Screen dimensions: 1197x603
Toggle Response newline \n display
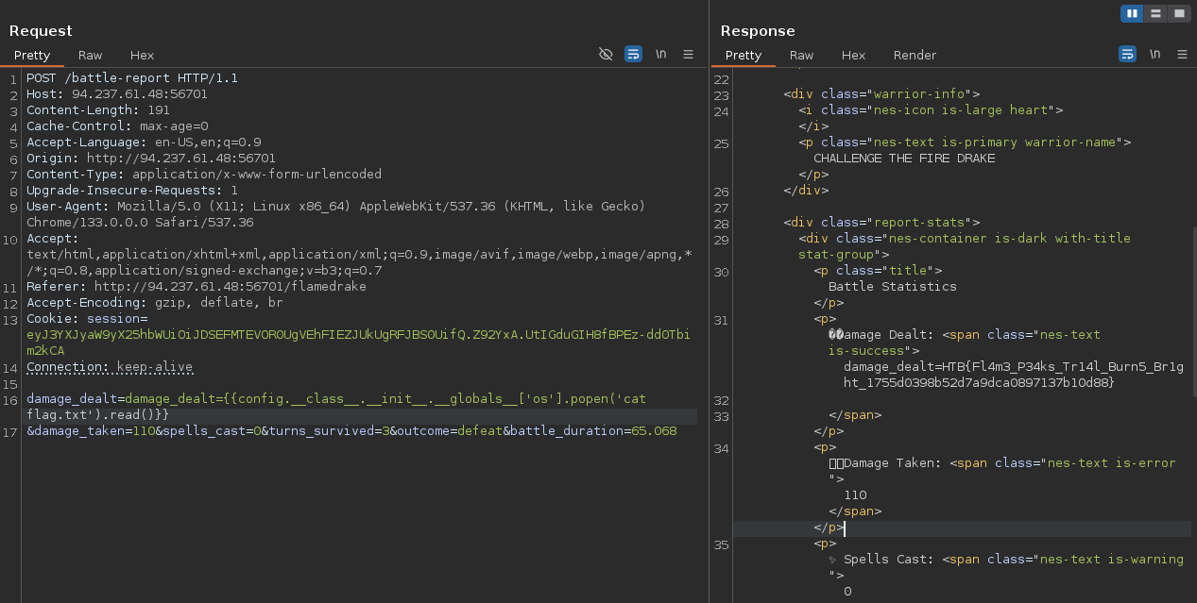pos(1154,54)
